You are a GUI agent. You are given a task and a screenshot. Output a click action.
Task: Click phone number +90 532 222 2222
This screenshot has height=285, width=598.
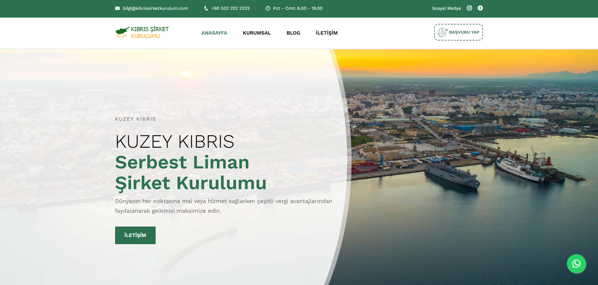(x=230, y=8)
